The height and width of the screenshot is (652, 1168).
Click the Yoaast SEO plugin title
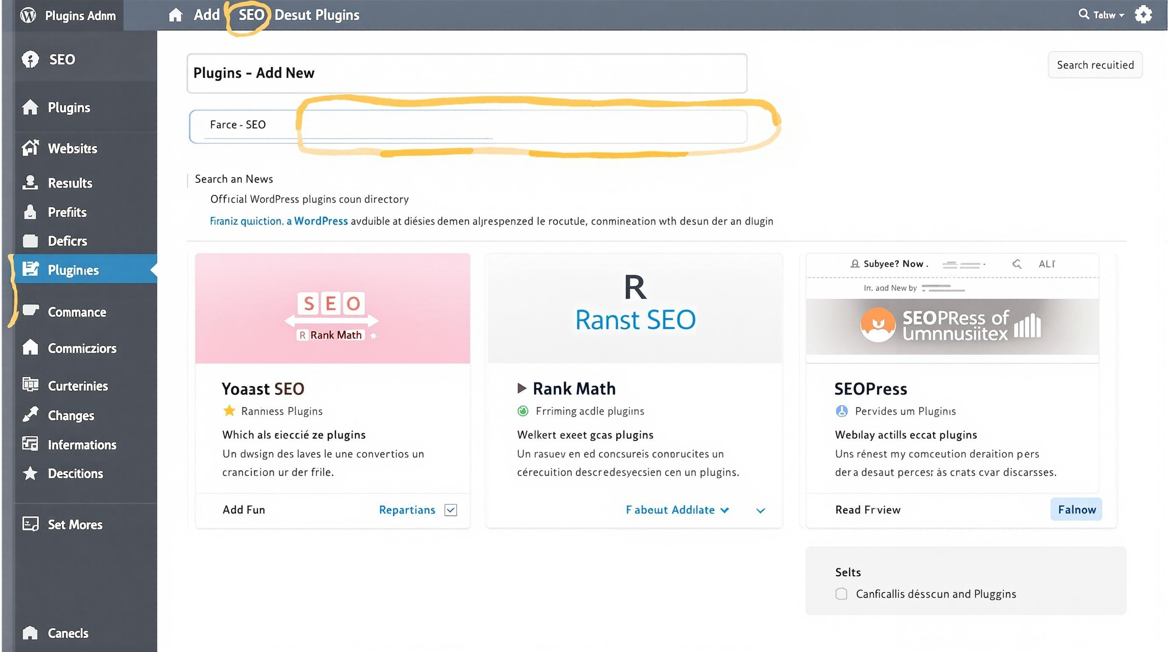point(263,388)
